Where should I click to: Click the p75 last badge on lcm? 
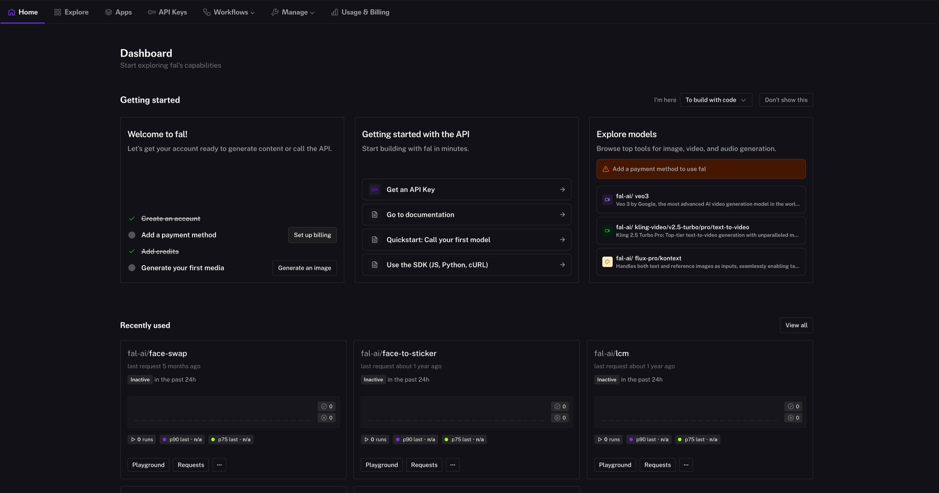point(697,440)
